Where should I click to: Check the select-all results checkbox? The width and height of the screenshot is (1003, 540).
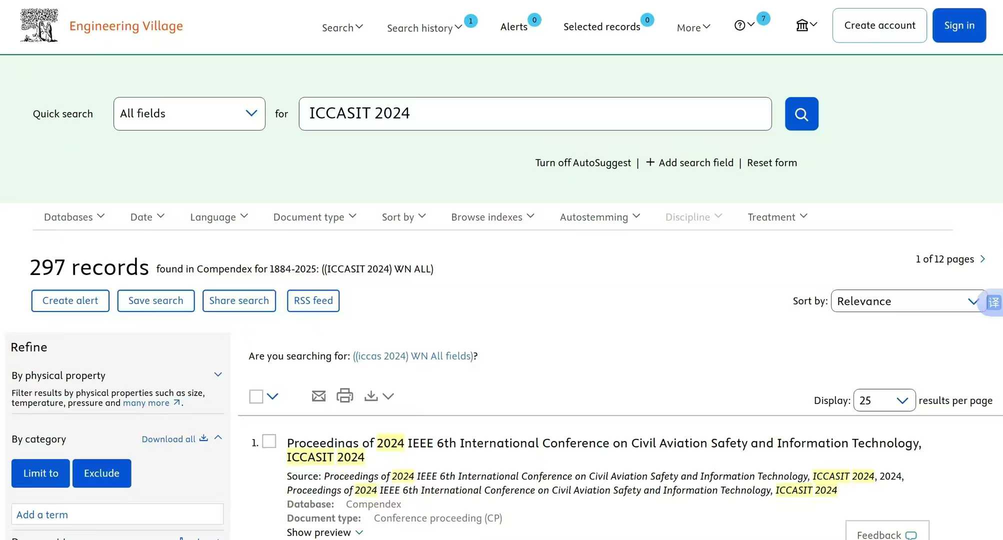pyautogui.click(x=256, y=396)
